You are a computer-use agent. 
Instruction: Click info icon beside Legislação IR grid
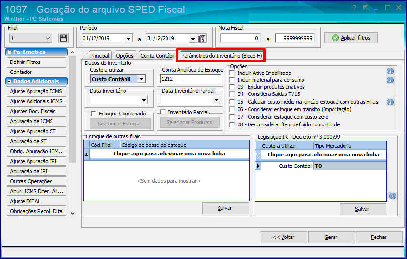[393, 196]
